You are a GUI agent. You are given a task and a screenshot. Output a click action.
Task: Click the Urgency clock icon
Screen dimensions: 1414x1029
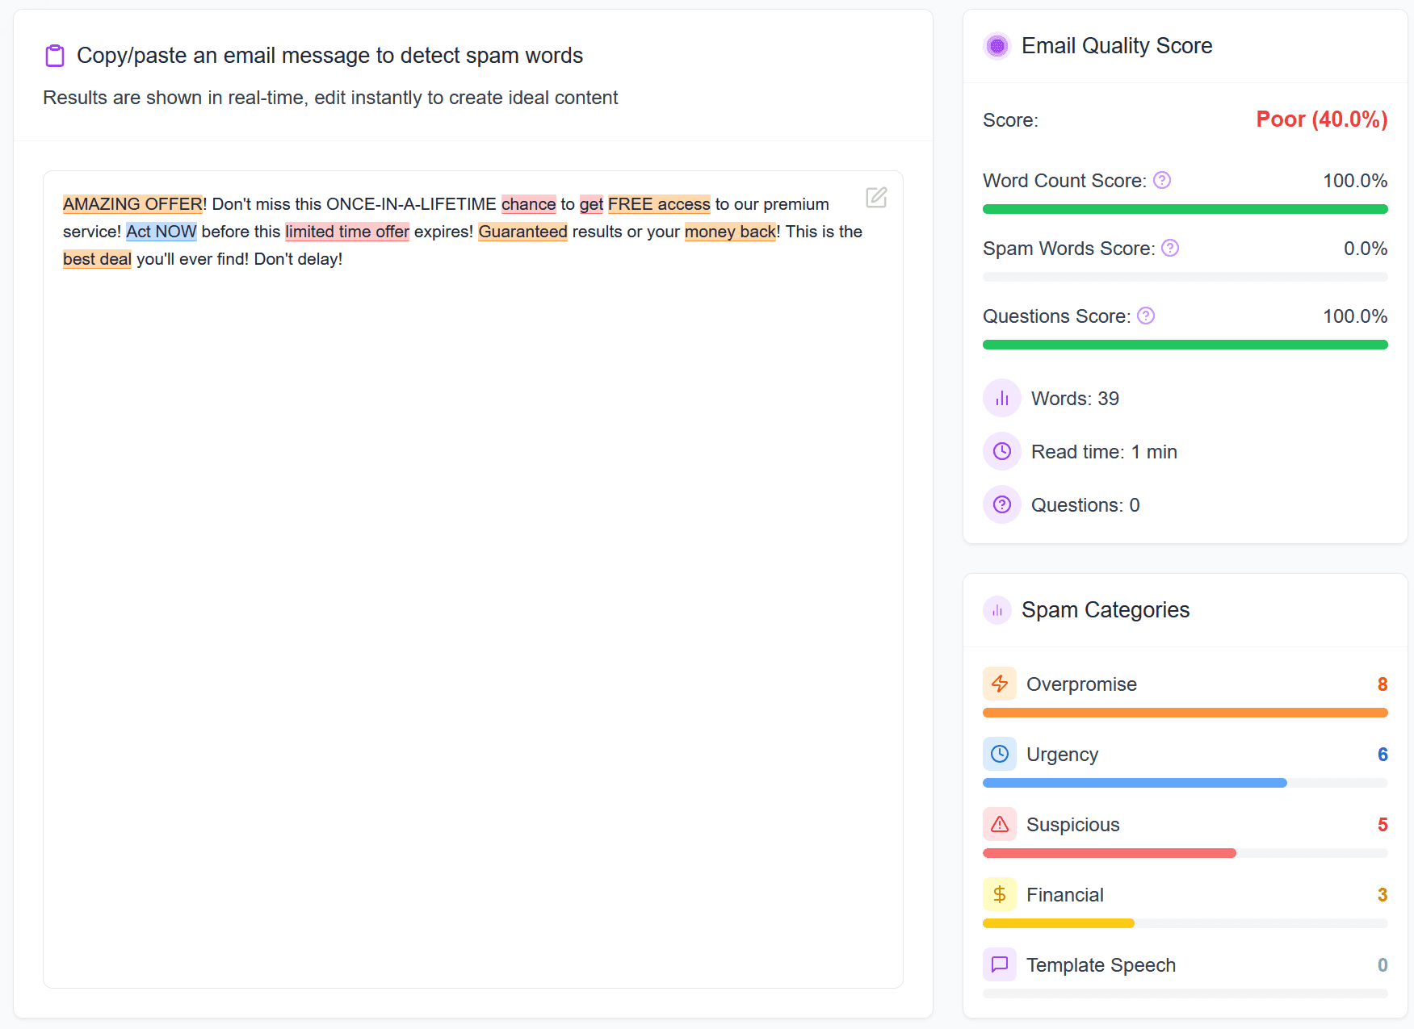point(1000,754)
